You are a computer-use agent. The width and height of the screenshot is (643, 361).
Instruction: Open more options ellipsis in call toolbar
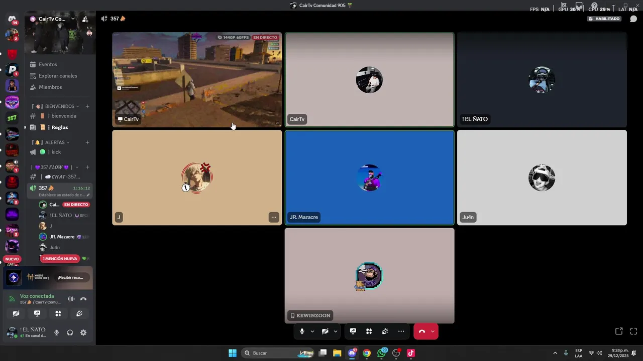pos(401,331)
